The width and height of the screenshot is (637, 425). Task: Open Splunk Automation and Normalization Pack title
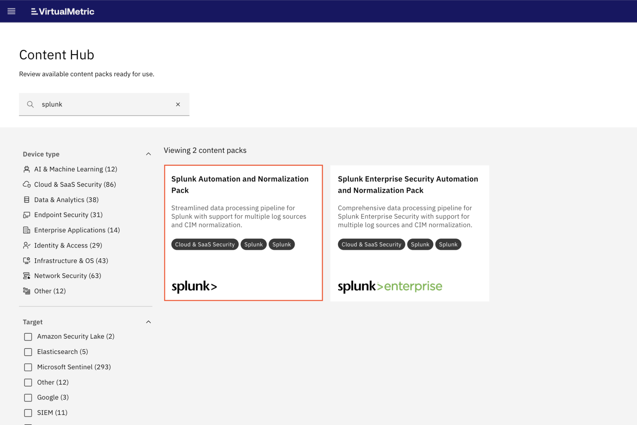[240, 184]
